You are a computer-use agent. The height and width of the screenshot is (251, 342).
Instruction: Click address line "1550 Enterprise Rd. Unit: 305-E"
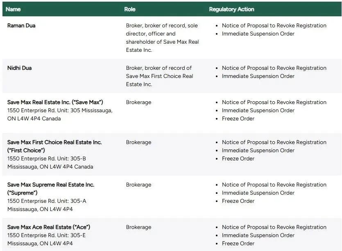point(46,235)
